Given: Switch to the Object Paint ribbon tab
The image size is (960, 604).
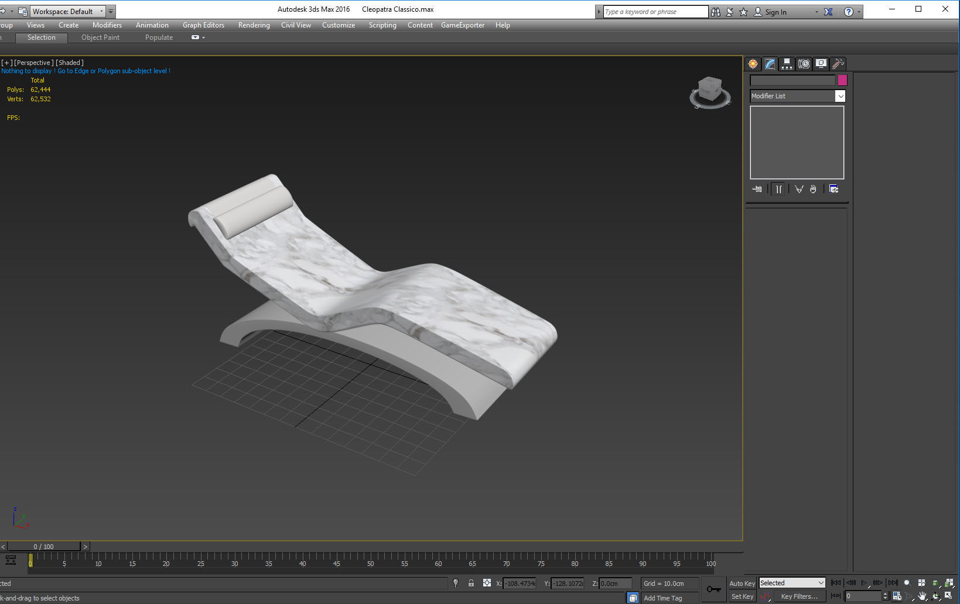Looking at the screenshot, I should point(100,37).
